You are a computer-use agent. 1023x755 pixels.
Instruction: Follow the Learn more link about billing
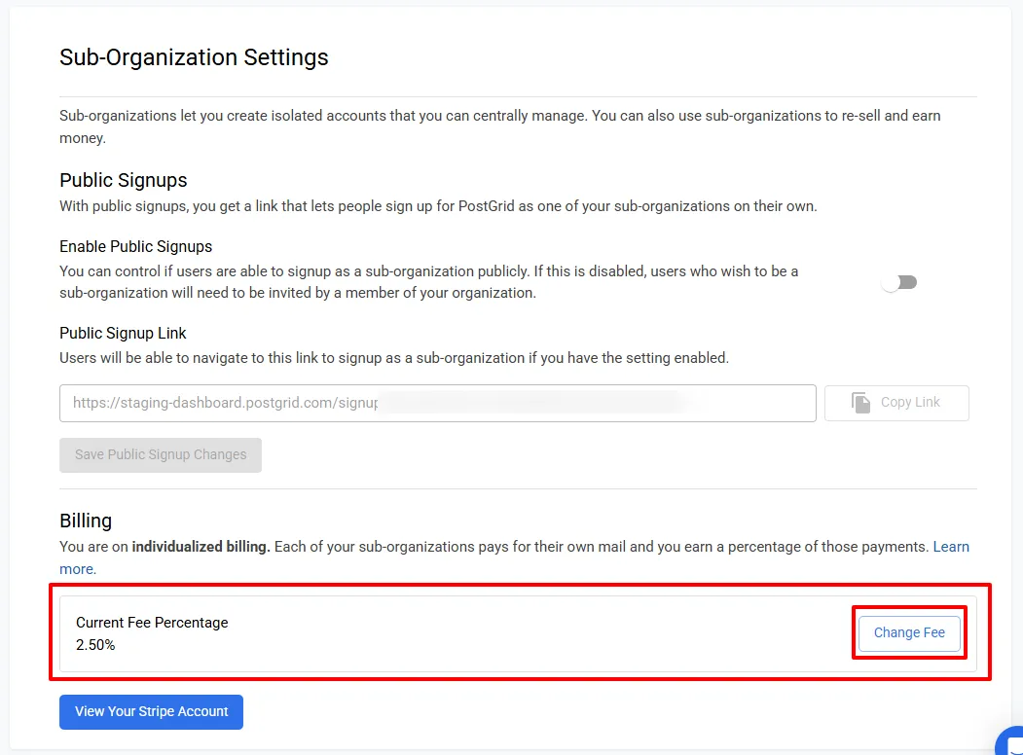(x=952, y=546)
